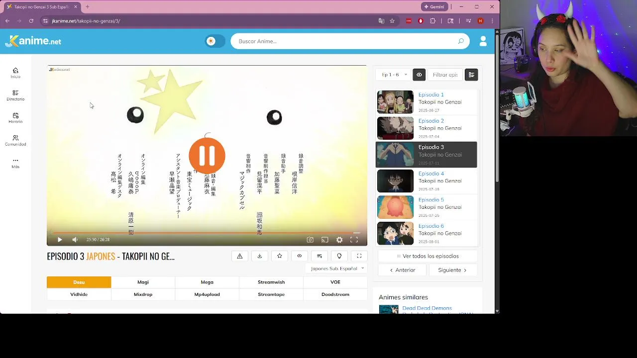Open player settings gear
This screenshot has height=358, width=637.
pos(339,240)
